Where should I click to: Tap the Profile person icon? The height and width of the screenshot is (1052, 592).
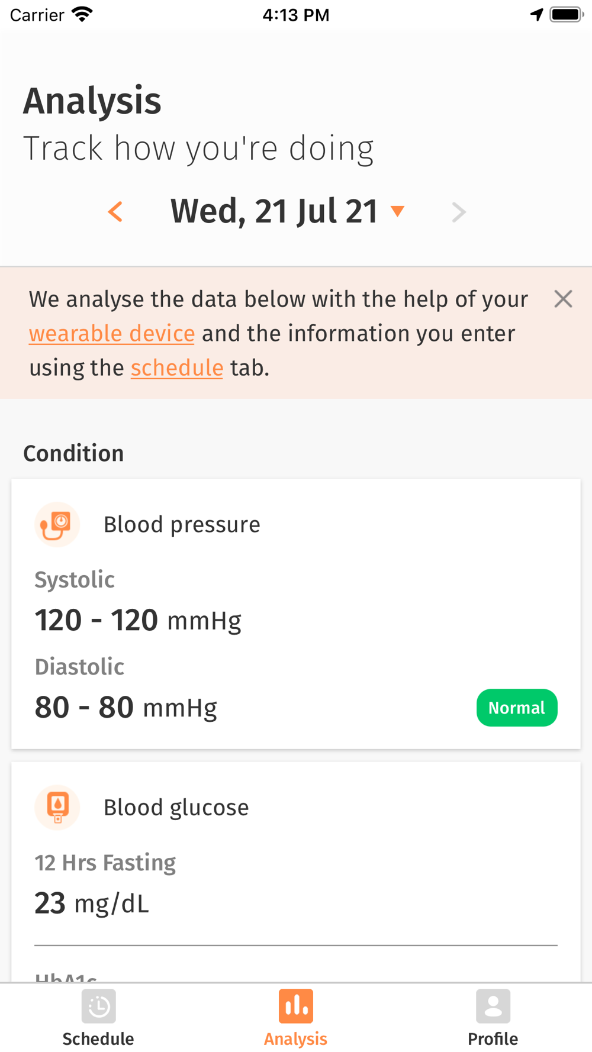click(x=493, y=1006)
